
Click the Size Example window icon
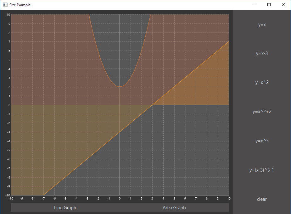coord(5,5)
